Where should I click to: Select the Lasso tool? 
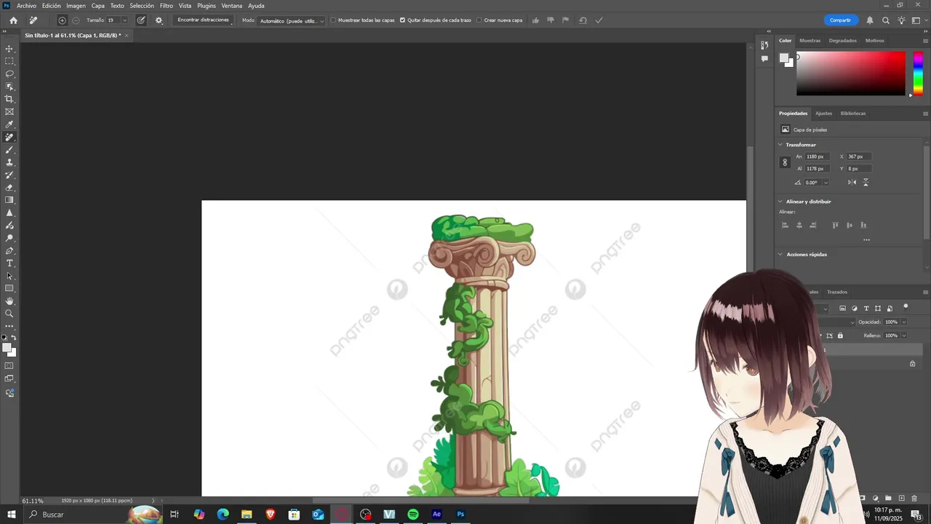tap(9, 74)
